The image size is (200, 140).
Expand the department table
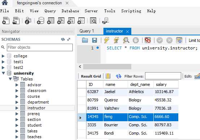click(17, 102)
